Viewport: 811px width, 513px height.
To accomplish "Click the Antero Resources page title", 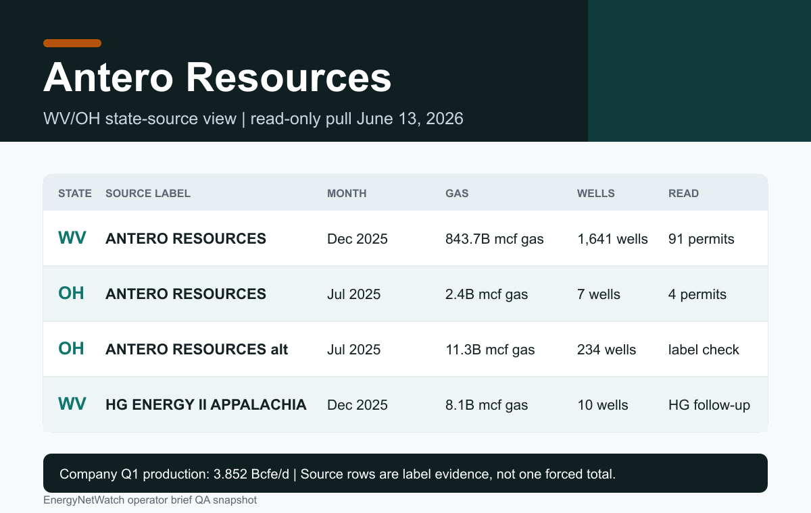I will point(217,77).
